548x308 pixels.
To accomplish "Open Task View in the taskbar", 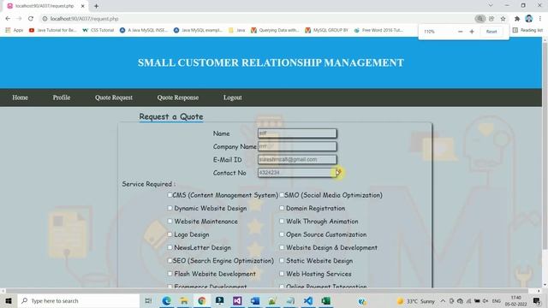I will 148,300.
